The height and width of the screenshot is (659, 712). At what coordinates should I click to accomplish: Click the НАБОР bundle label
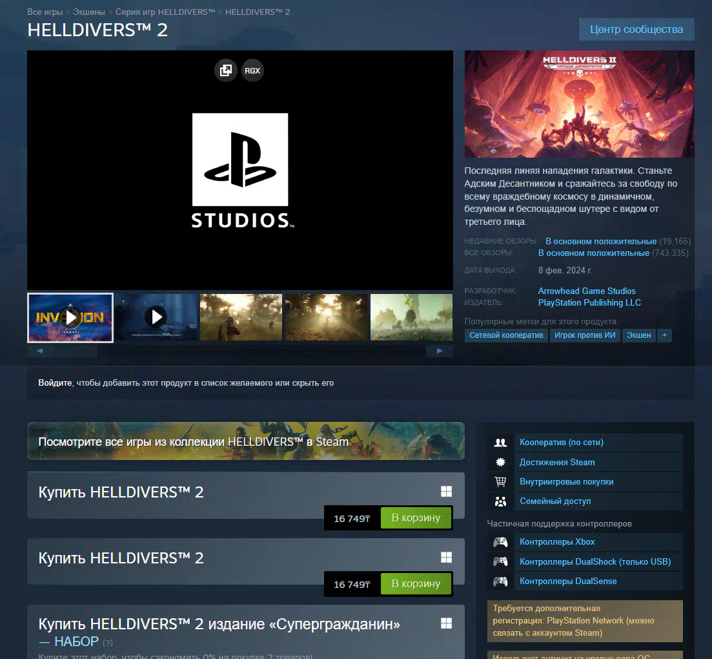(76, 642)
